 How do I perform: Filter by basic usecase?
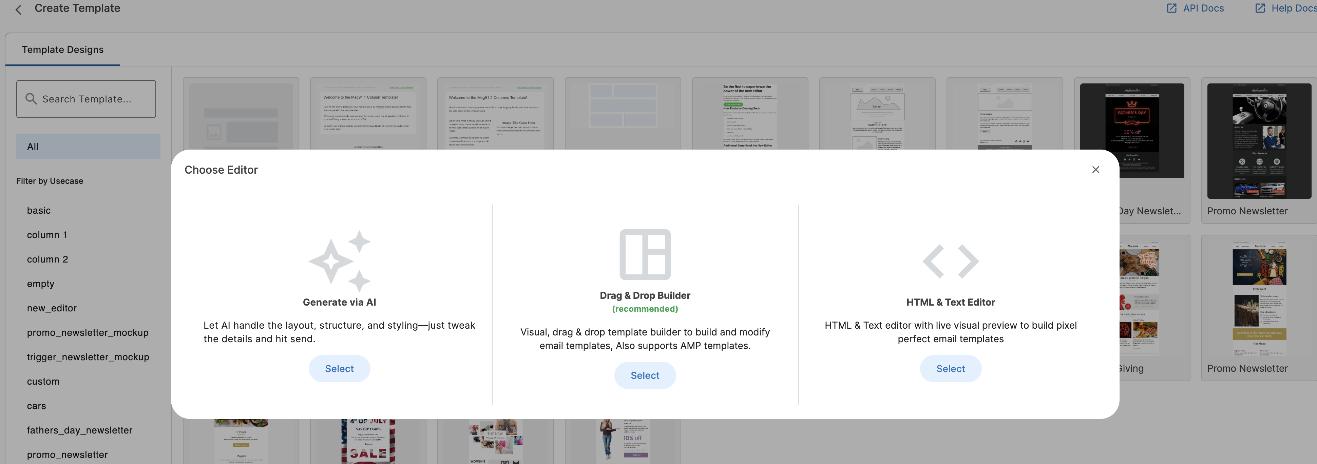click(x=39, y=210)
